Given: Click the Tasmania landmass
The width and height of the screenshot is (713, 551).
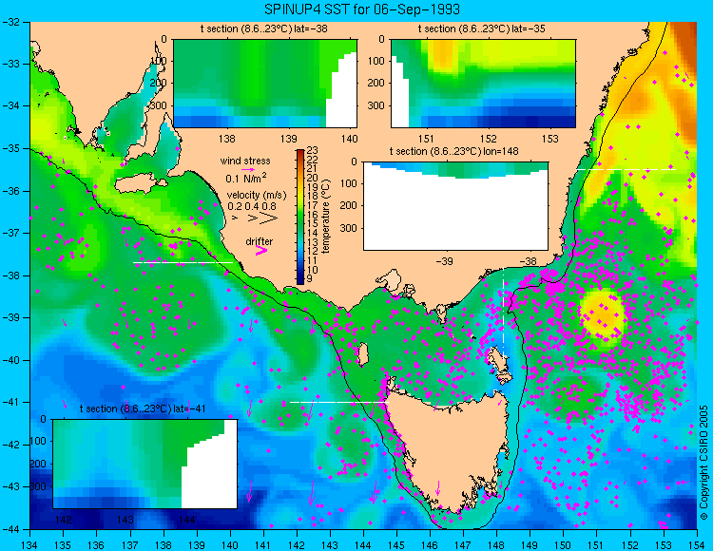Looking at the screenshot, I should [451, 449].
